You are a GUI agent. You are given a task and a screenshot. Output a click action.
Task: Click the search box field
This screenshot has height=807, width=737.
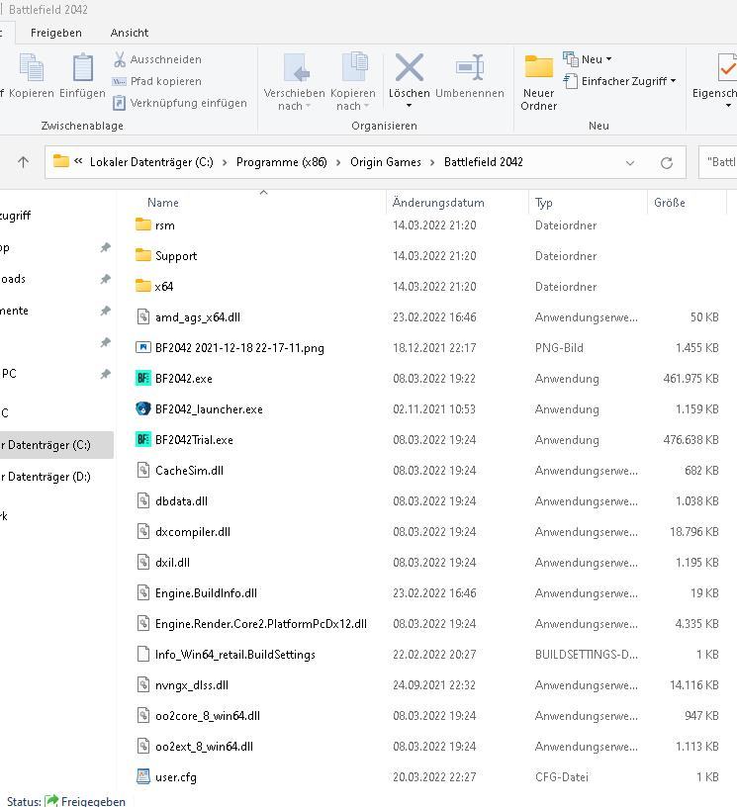coord(718,162)
